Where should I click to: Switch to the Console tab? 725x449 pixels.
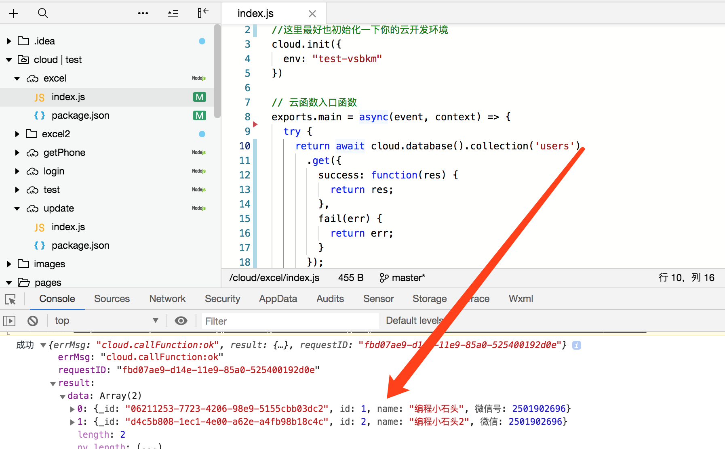[57, 299]
